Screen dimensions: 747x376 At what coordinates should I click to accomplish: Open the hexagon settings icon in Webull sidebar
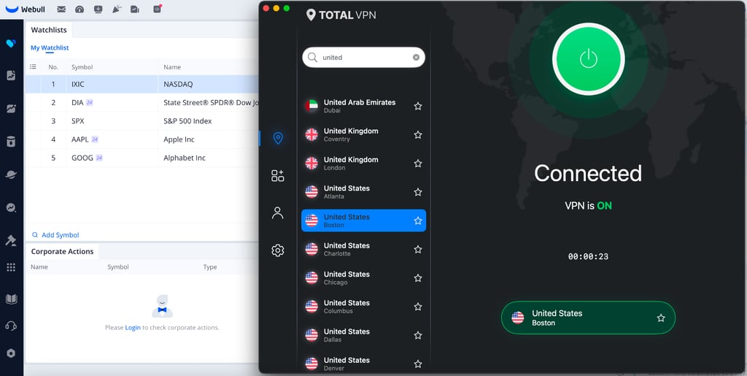[11, 353]
